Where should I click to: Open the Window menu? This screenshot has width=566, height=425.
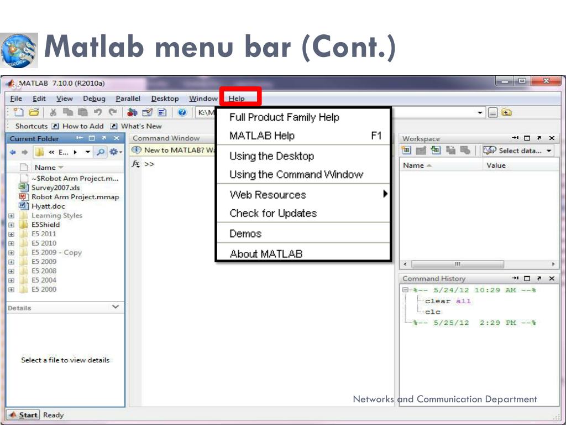pyautogui.click(x=203, y=99)
